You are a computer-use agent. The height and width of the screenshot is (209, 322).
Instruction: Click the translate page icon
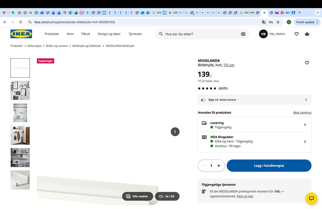point(264,22)
